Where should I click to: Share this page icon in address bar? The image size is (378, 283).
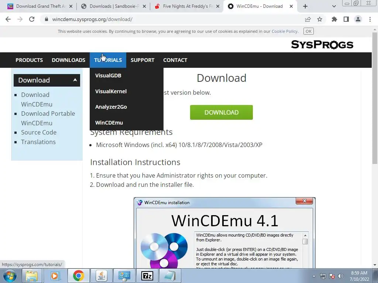[x=308, y=20]
